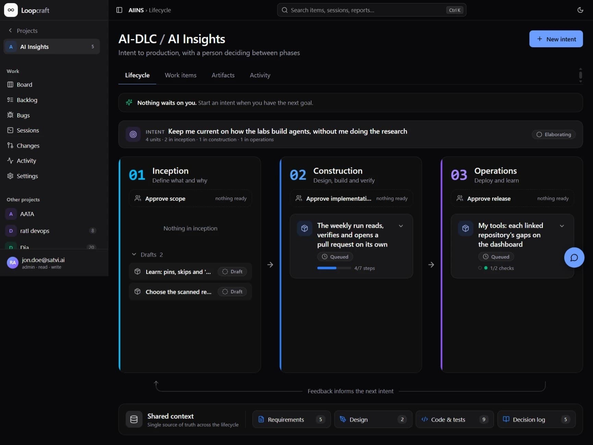Open the Settings gear icon
This screenshot has height=445, width=593.
[10, 176]
